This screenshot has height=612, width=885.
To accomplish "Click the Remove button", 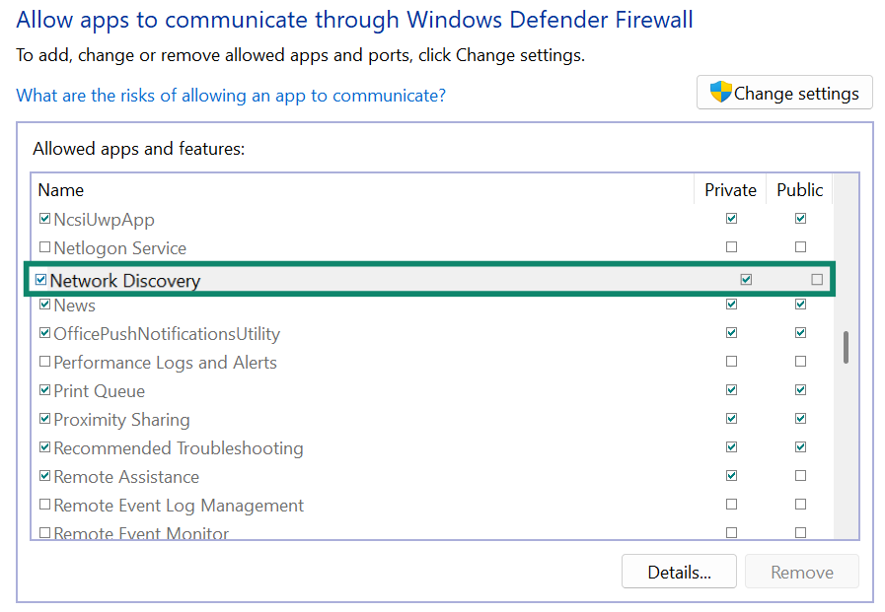I will 801,571.
